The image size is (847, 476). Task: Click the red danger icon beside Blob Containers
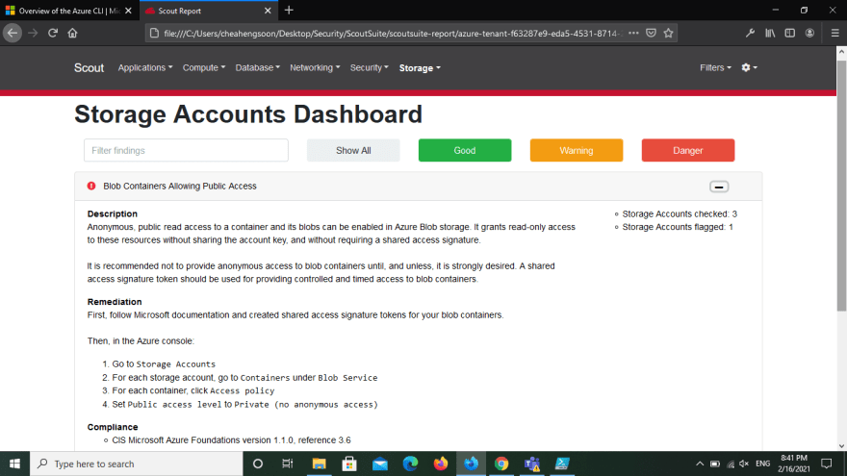click(91, 187)
